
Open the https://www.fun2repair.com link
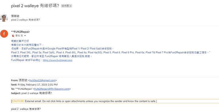57,60
